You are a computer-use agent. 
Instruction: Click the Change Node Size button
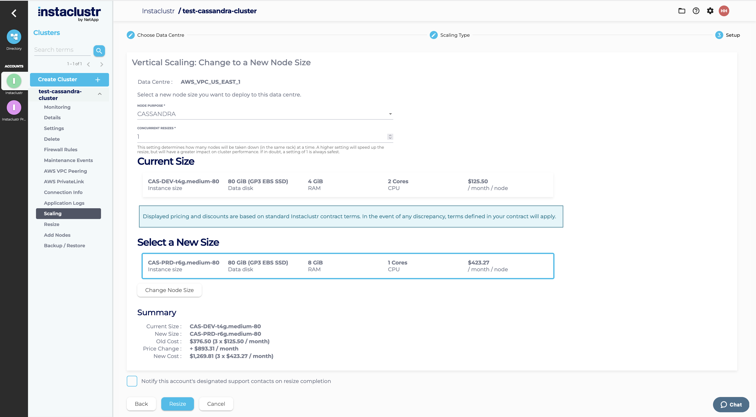click(x=169, y=290)
